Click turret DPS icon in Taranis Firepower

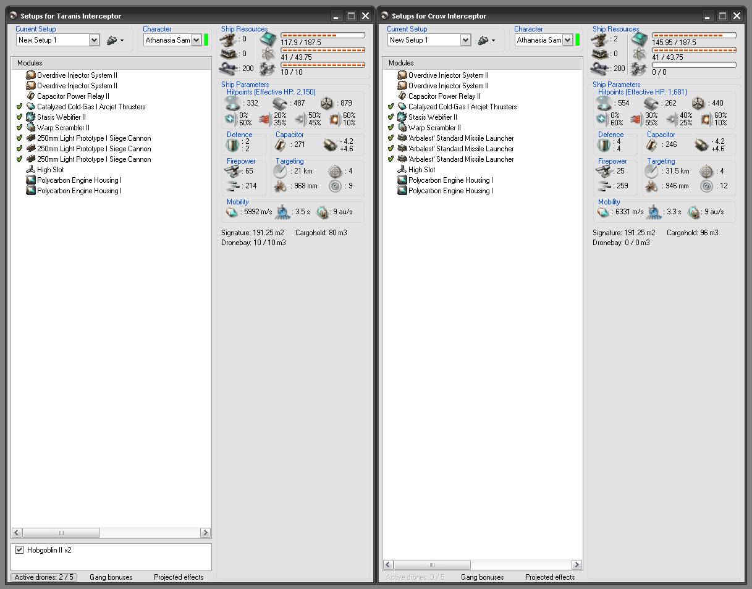233,171
